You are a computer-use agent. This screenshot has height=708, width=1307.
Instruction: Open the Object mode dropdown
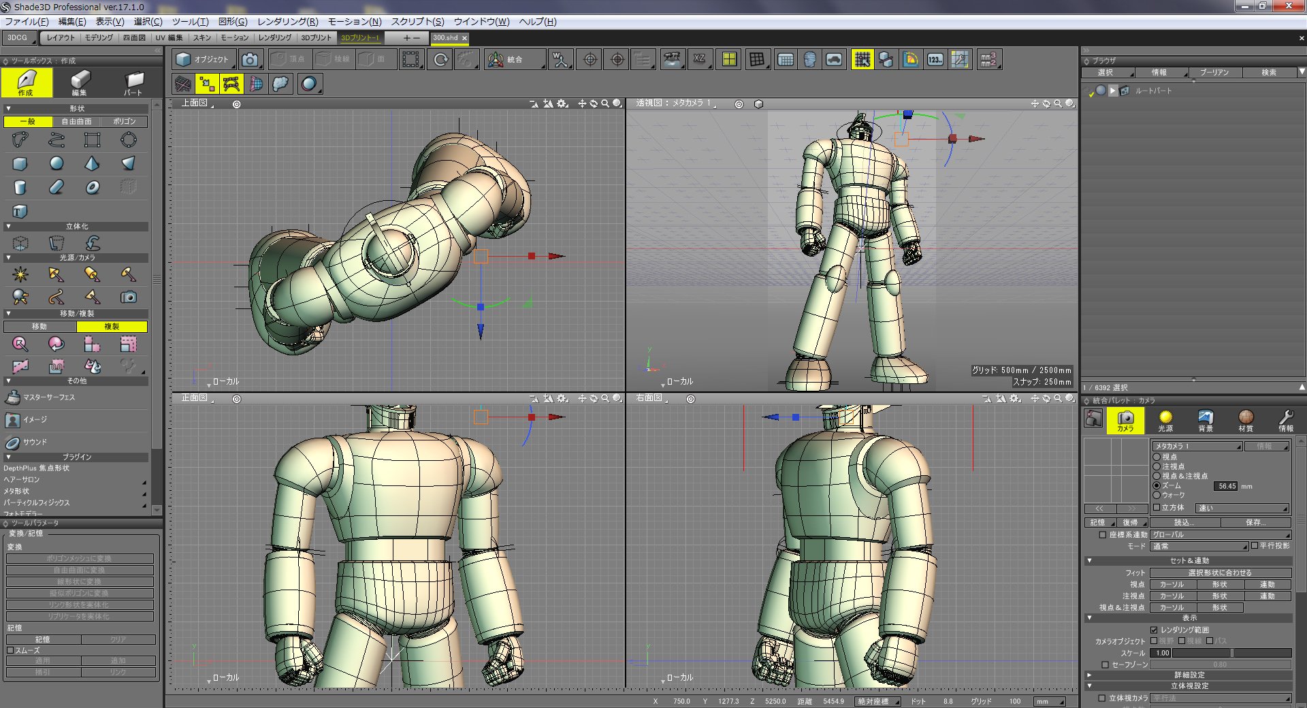204,60
